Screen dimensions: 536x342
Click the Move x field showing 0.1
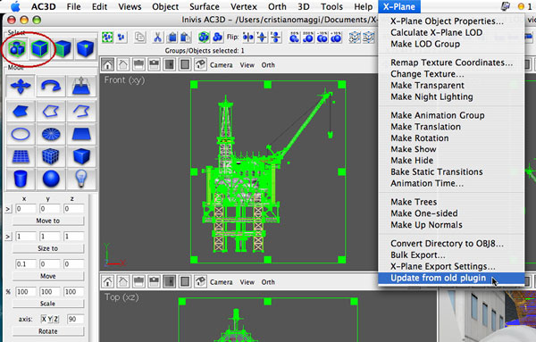pos(26,264)
